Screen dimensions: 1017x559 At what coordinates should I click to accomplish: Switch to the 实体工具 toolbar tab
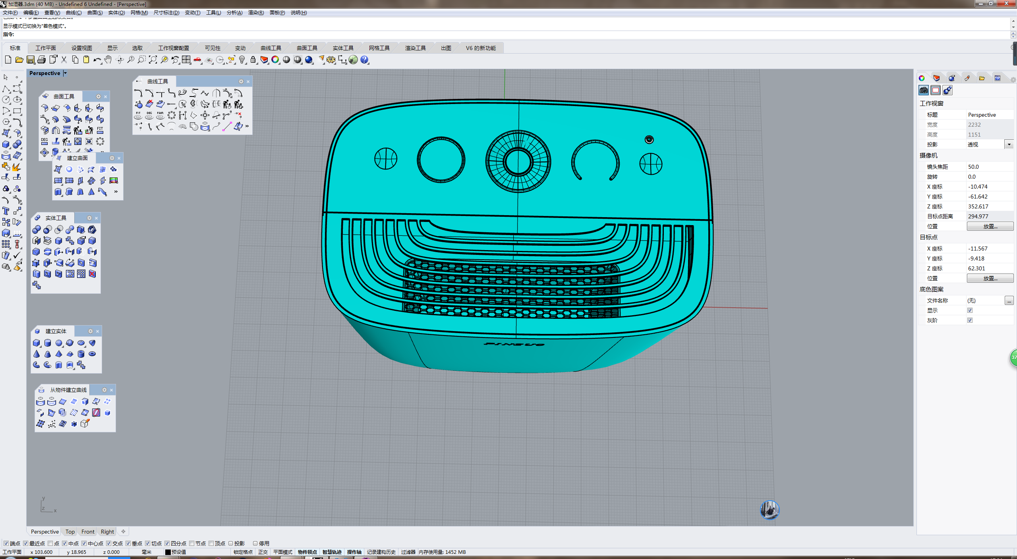(343, 48)
